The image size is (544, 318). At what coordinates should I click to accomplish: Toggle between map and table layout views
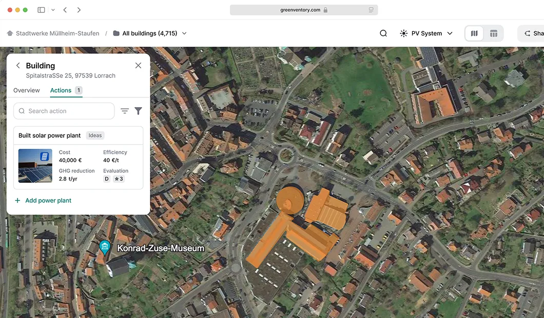484,33
